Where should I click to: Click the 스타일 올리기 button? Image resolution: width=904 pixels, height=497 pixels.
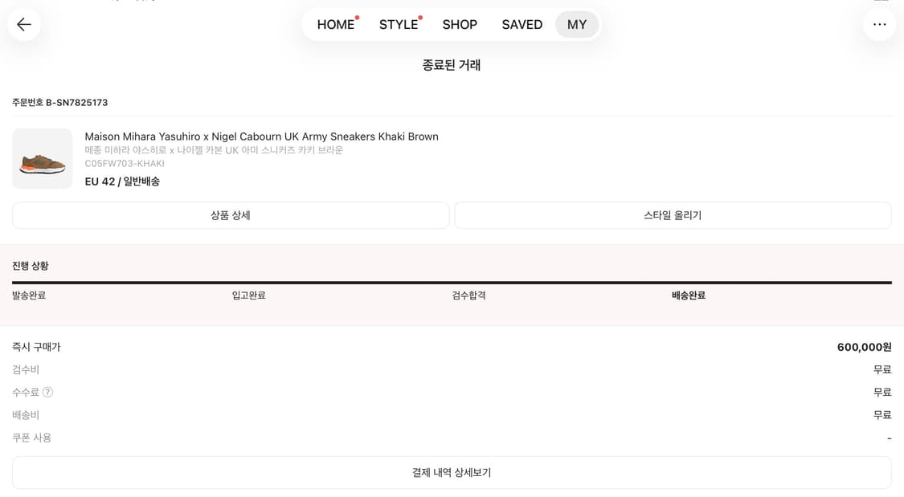tap(673, 215)
